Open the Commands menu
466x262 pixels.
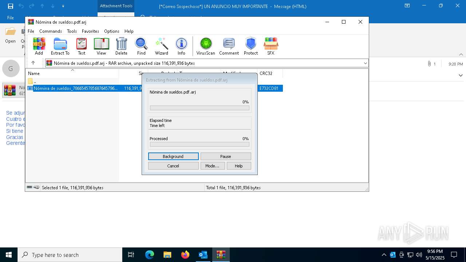[51, 31]
